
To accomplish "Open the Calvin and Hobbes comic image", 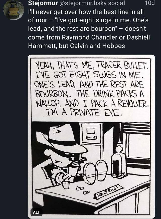I will point(91,136).
